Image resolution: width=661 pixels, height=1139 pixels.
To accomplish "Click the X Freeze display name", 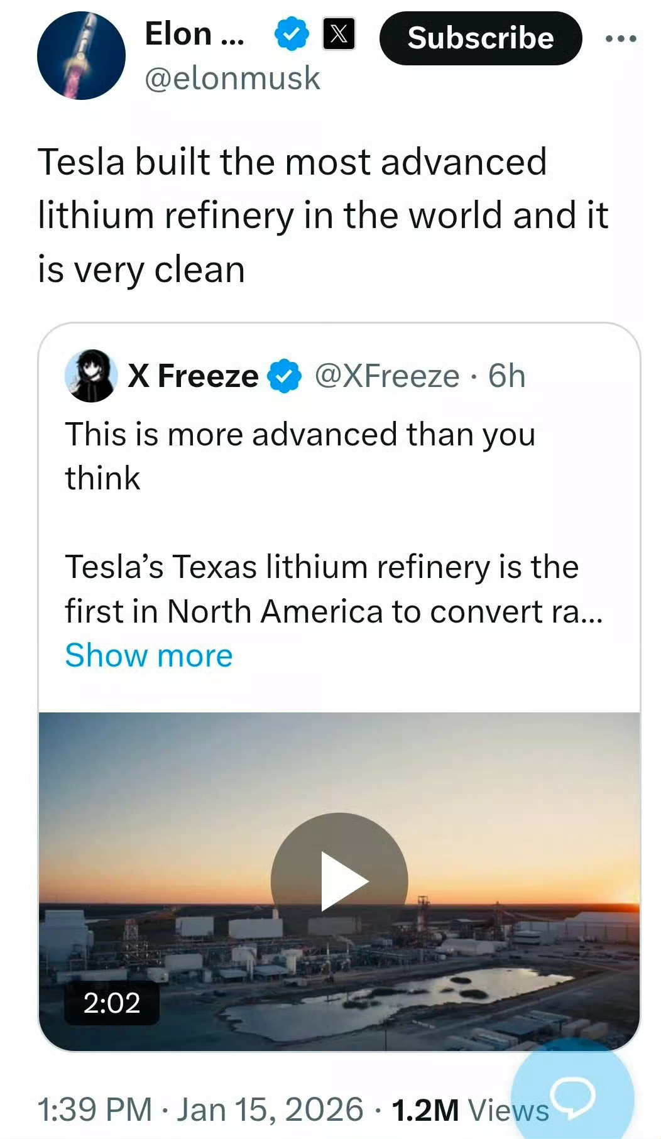I will 193,376.
